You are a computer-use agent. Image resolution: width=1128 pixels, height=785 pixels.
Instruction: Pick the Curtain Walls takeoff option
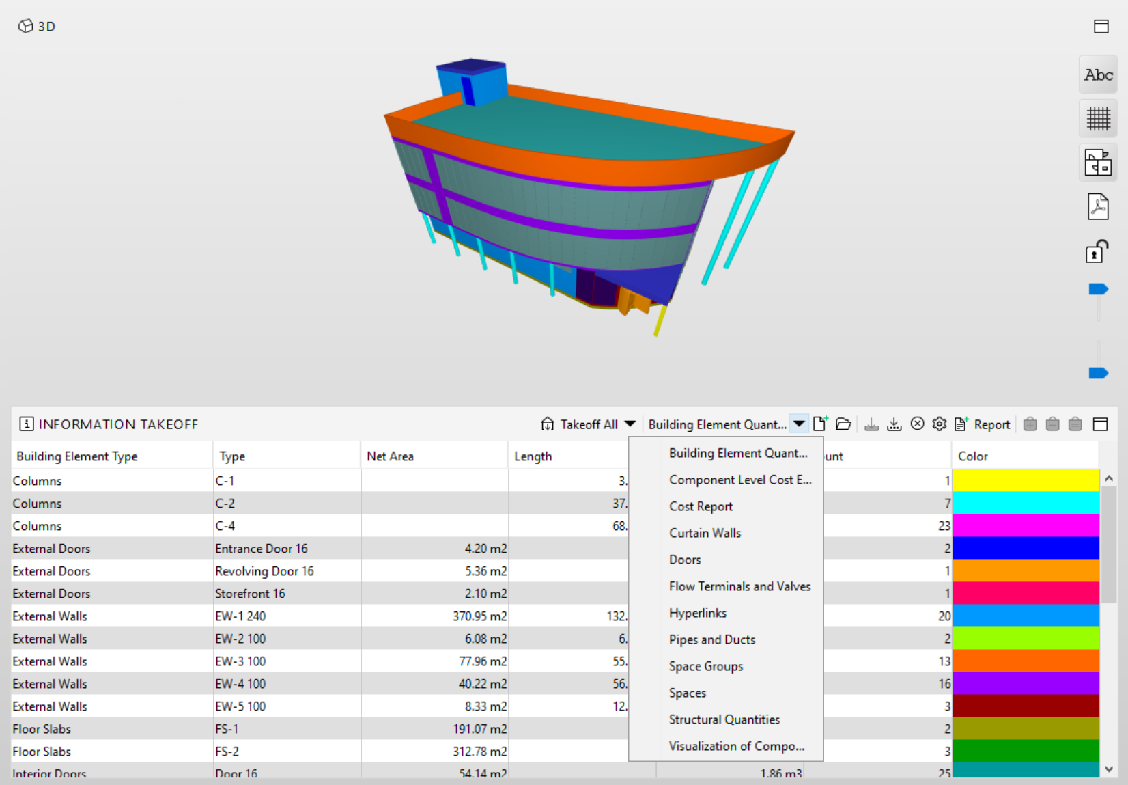click(x=705, y=533)
